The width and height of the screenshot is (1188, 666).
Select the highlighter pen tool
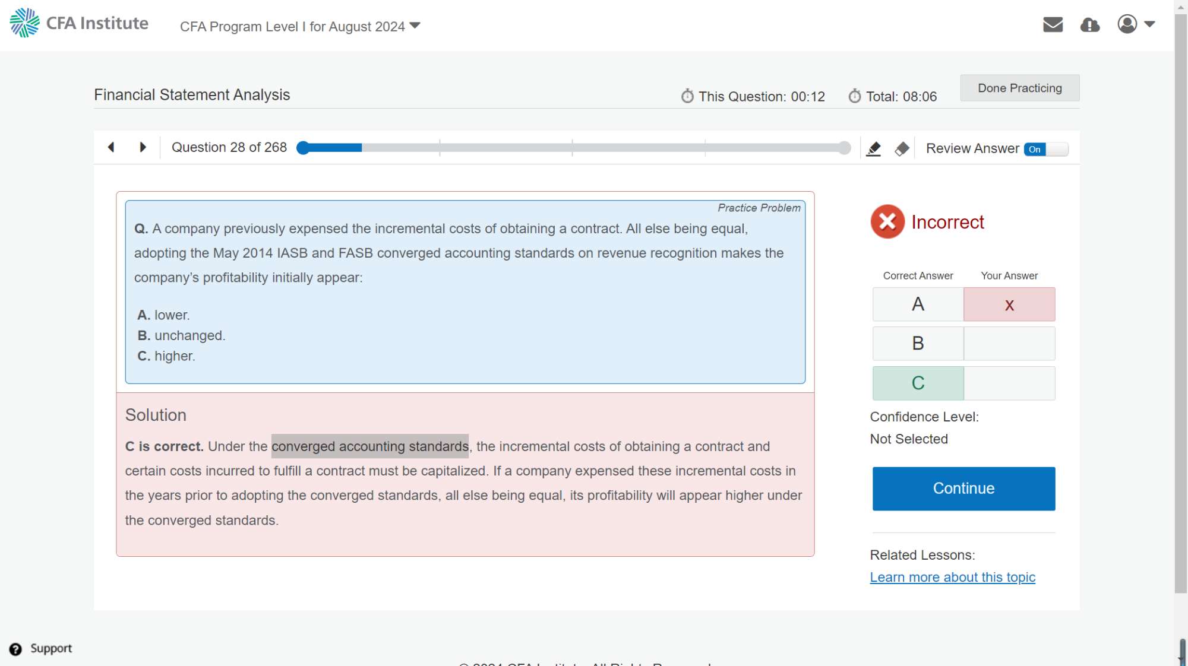pos(873,148)
